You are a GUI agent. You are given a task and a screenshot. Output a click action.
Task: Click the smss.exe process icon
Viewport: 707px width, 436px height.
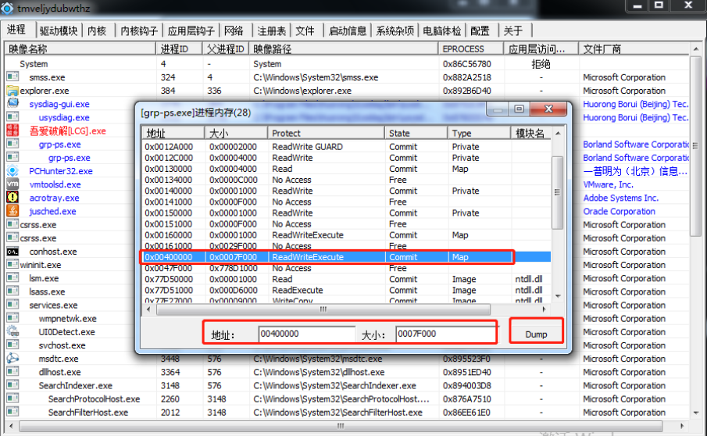(x=12, y=77)
